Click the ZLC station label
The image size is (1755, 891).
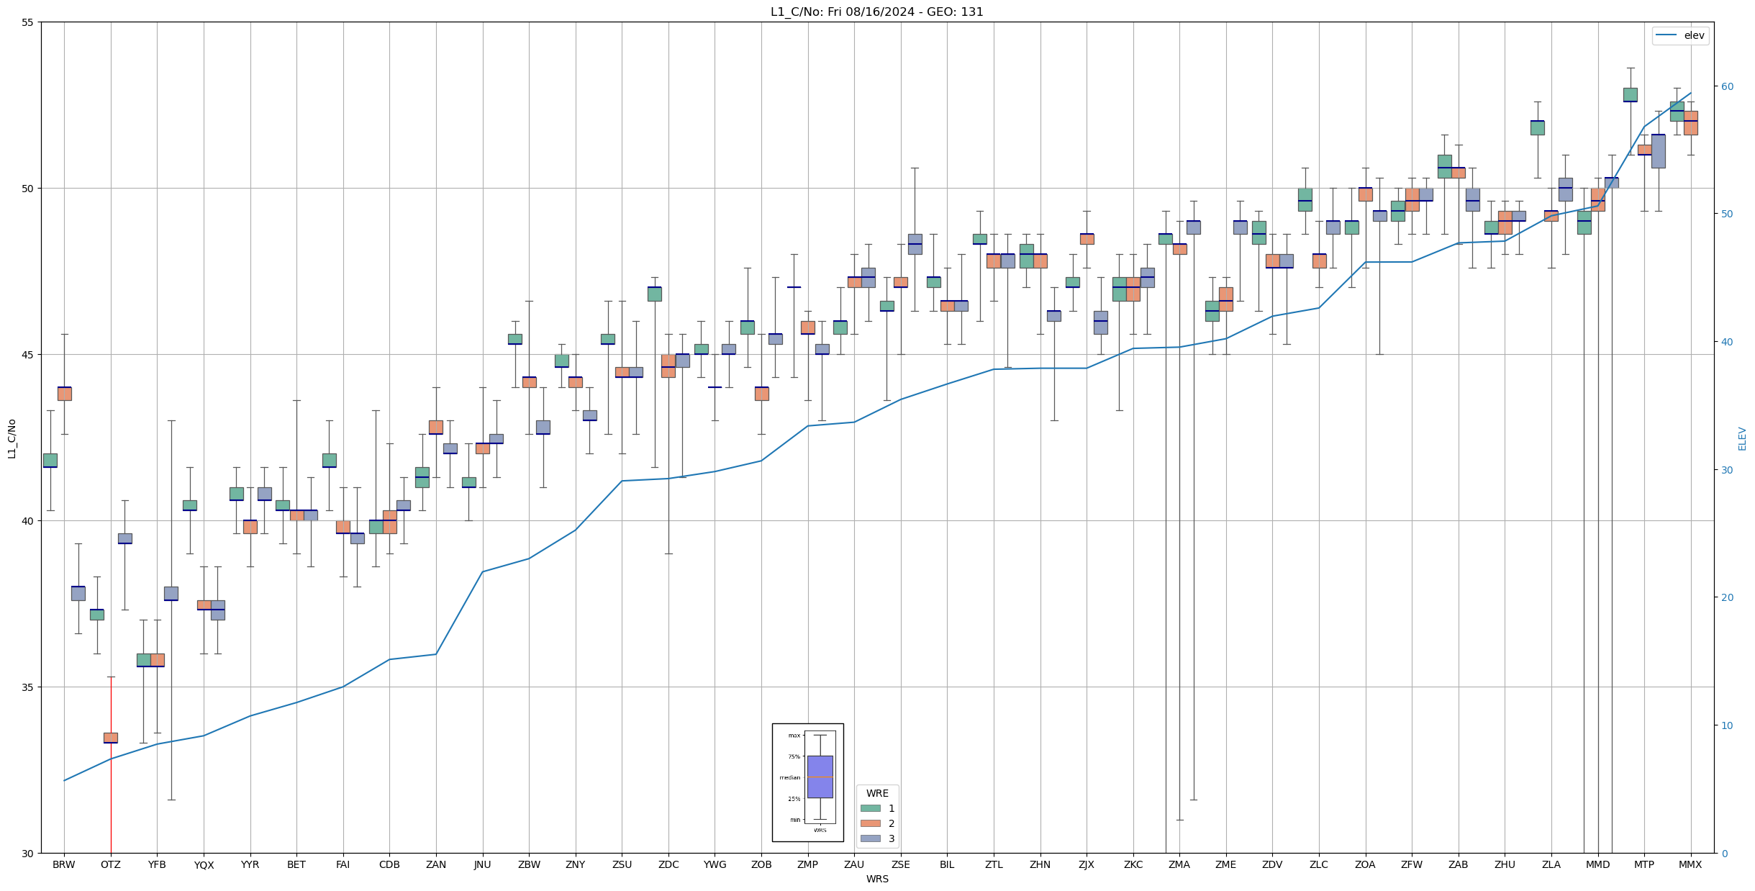point(1319,864)
